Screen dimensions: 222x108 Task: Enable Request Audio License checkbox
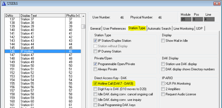tap(163, 94)
